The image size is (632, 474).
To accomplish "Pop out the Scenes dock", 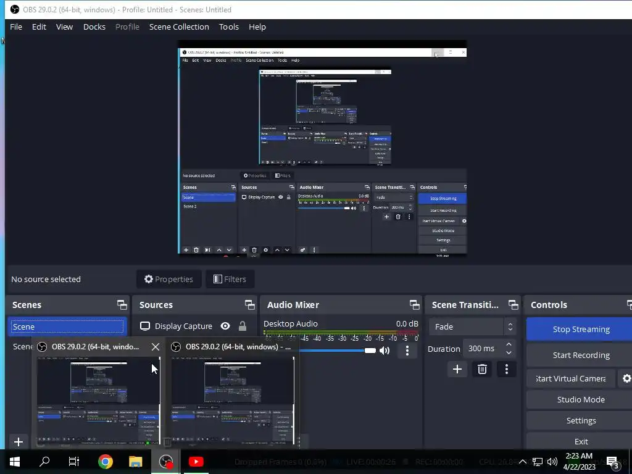I will tap(122, 305).
